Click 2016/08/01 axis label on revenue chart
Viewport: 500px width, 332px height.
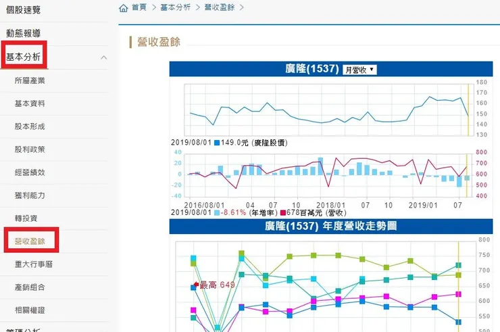point(204,205)
